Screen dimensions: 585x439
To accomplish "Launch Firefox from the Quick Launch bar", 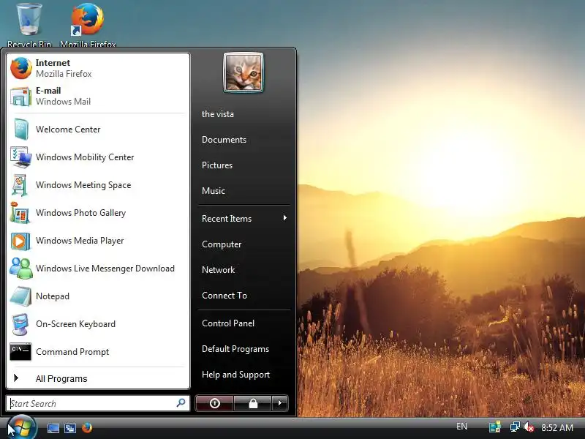I will 87,427.
